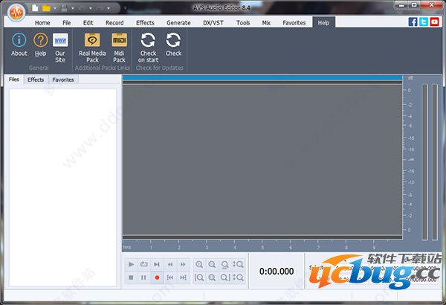Click the timeline ruler at mark 5

point(262,247)
